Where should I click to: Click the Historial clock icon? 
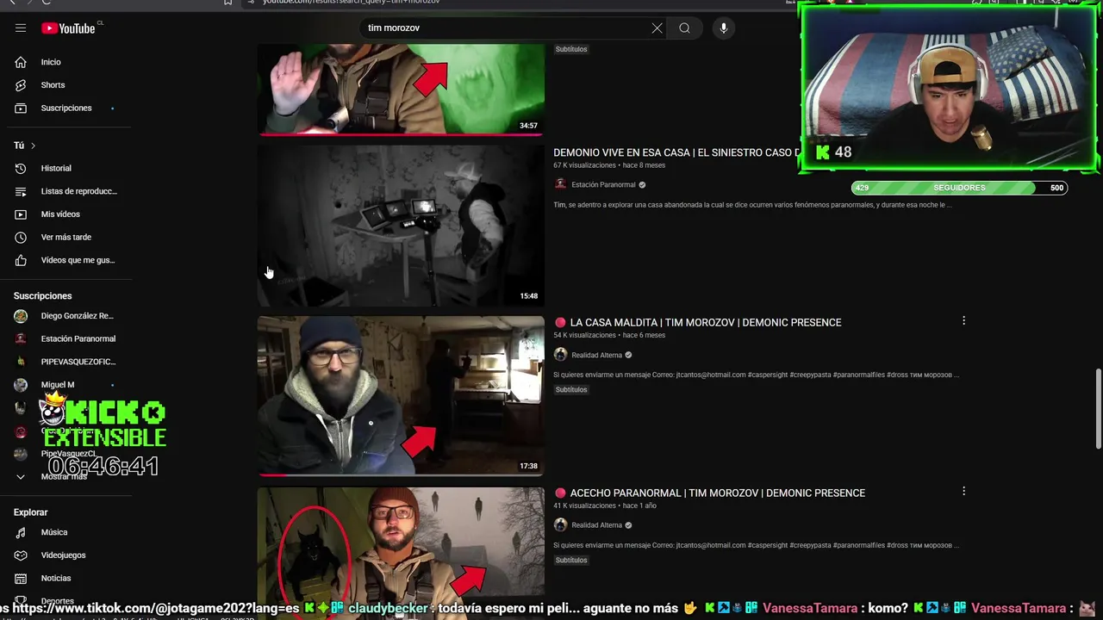click(x=21, y=168)
